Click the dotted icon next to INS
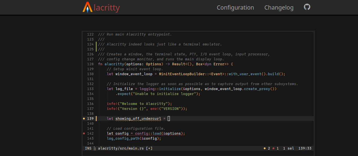Screen dimensions: 358x156 coord(95,148)
